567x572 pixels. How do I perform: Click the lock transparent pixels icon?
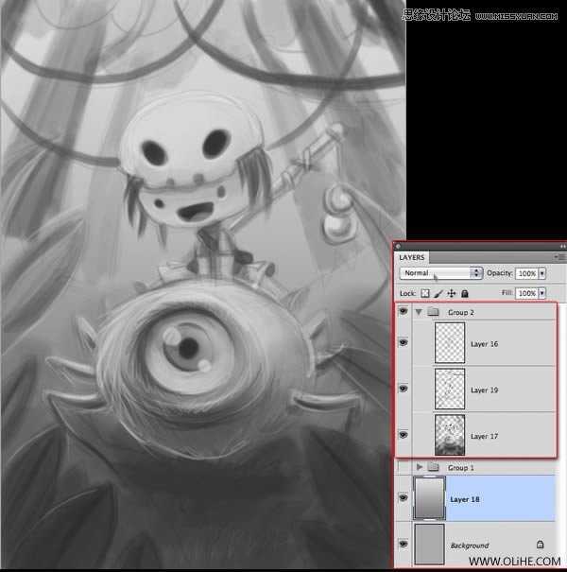(425, 293)
